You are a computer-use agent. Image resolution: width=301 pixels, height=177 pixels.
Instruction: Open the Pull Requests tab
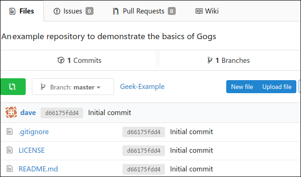144,11
